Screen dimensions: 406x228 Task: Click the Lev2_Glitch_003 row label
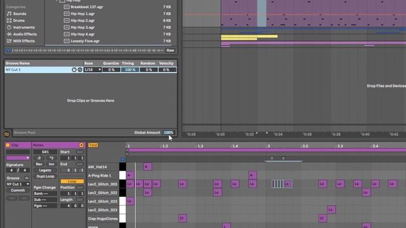click(103, 184)
